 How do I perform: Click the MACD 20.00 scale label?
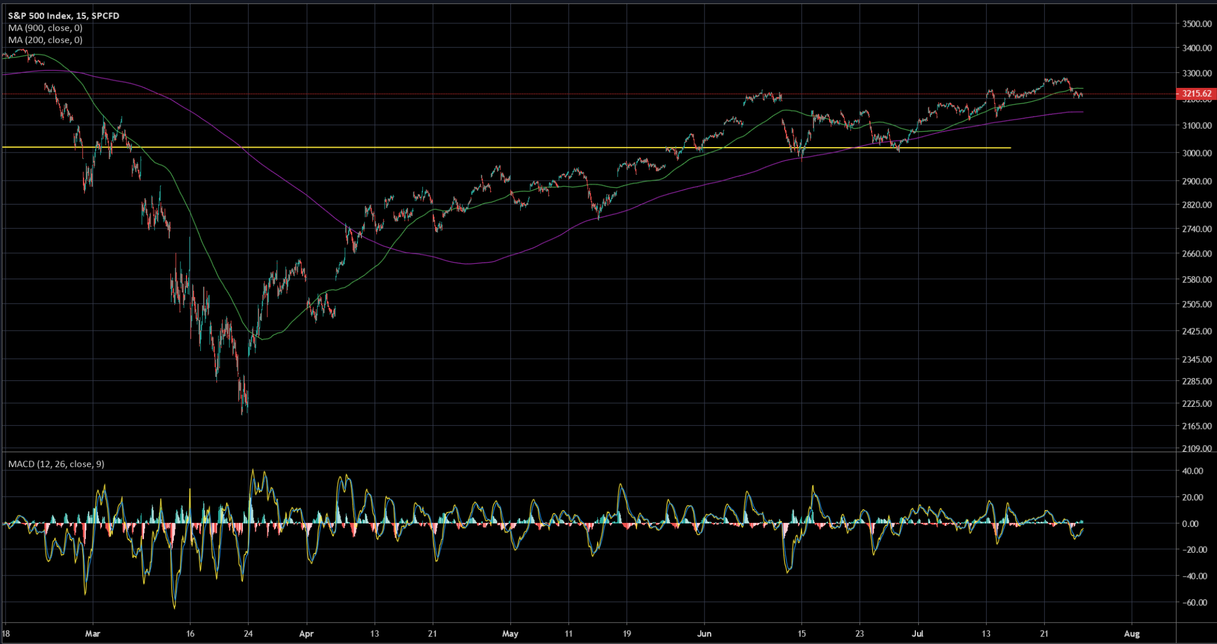point(1193,497)
